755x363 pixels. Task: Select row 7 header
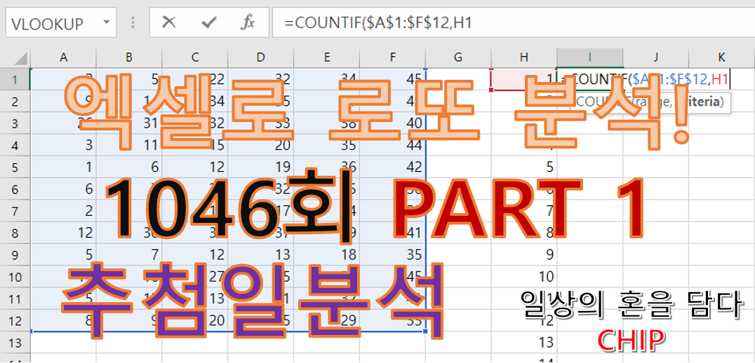(x=15, y=211)
